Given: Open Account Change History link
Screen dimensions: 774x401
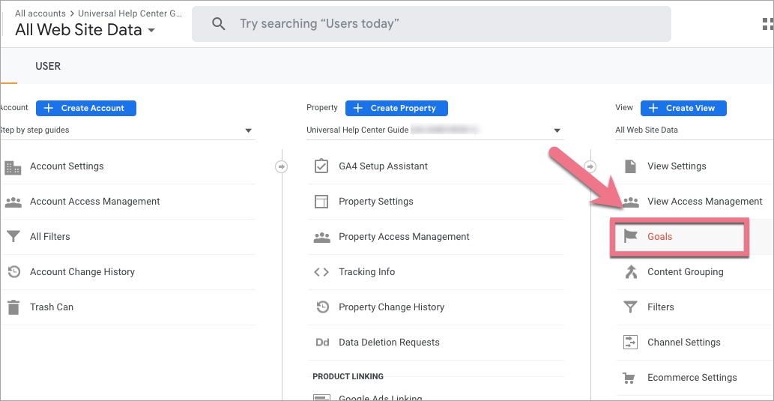Looking at the screenshot, I should point(82,271).
